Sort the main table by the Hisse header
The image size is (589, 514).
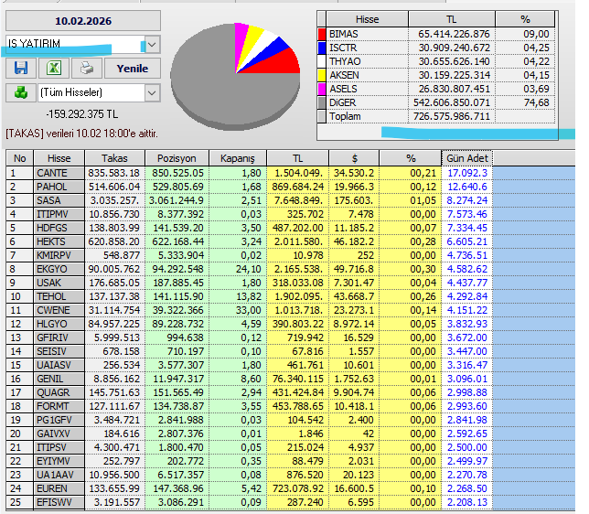click(59, 158)
